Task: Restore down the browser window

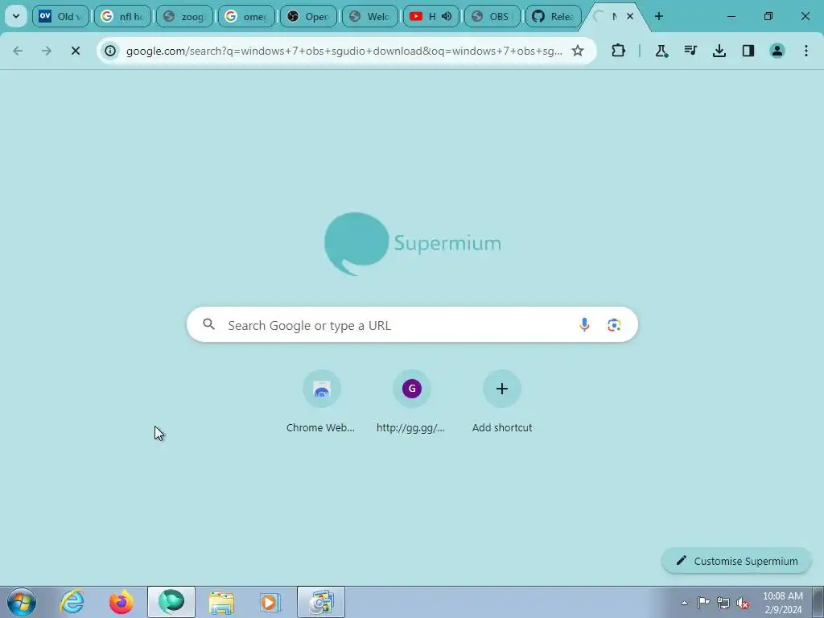Action: click(x=768, y=16)
